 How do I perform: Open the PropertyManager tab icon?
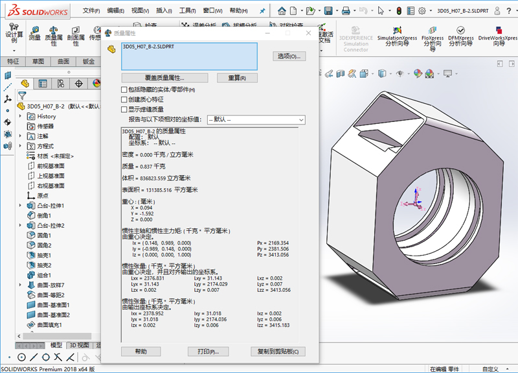point(43,83)
